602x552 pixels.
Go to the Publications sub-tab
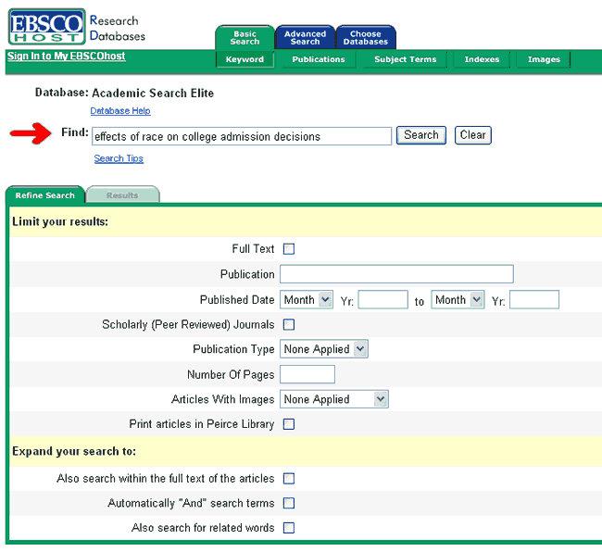319,59
